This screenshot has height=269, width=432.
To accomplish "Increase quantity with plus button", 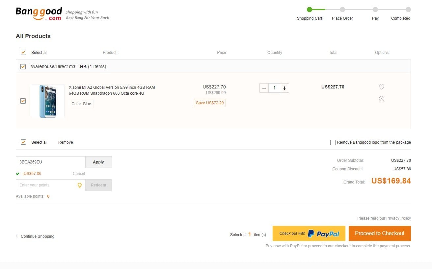I will click(284, 88).
